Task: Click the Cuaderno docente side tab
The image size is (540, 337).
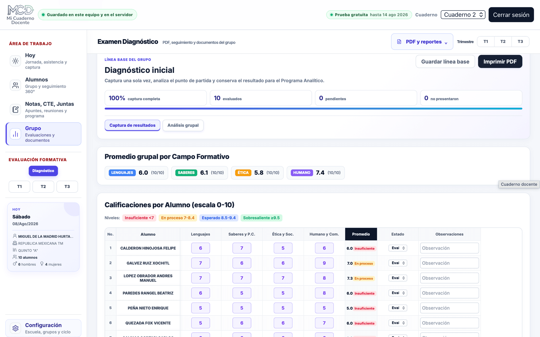Action: pyautogui.click(x=519, y=184)
